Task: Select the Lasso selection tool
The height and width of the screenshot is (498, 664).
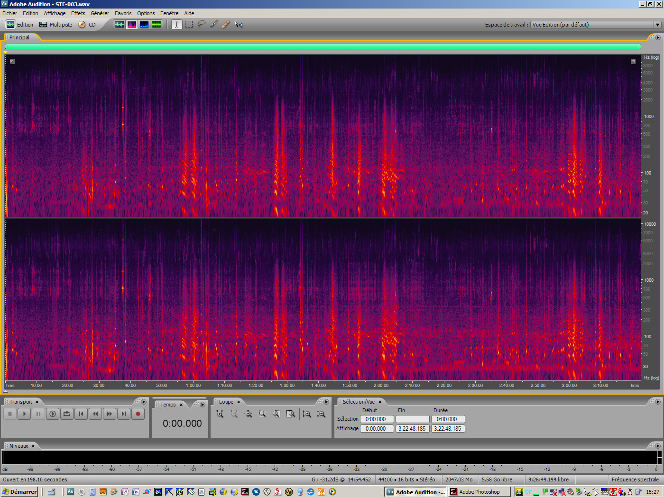Action: tap(202, 24)
